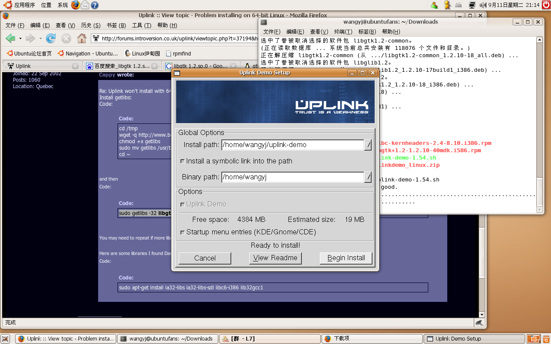
Task: Open Firefox 文件 (F) menu
Action: point(15,25)
